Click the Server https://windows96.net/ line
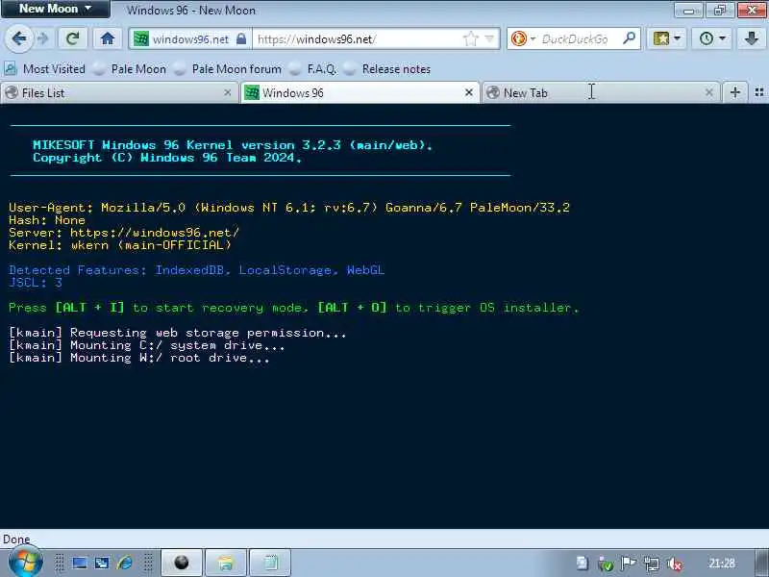Screen dimensions: 769x577 [x=124, y=233]
